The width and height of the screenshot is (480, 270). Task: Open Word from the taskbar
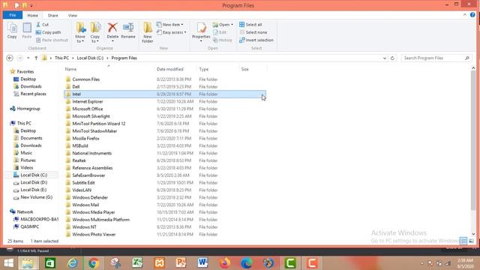202,263
